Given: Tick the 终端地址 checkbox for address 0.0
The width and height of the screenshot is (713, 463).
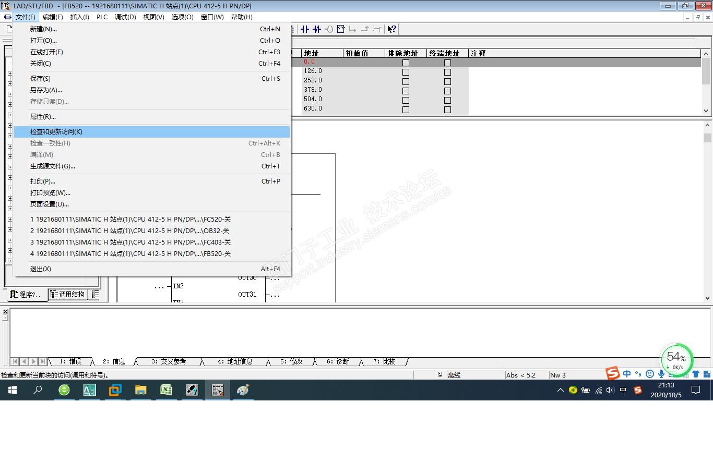Looking at the screenshot, I should [x=447, y=63].
